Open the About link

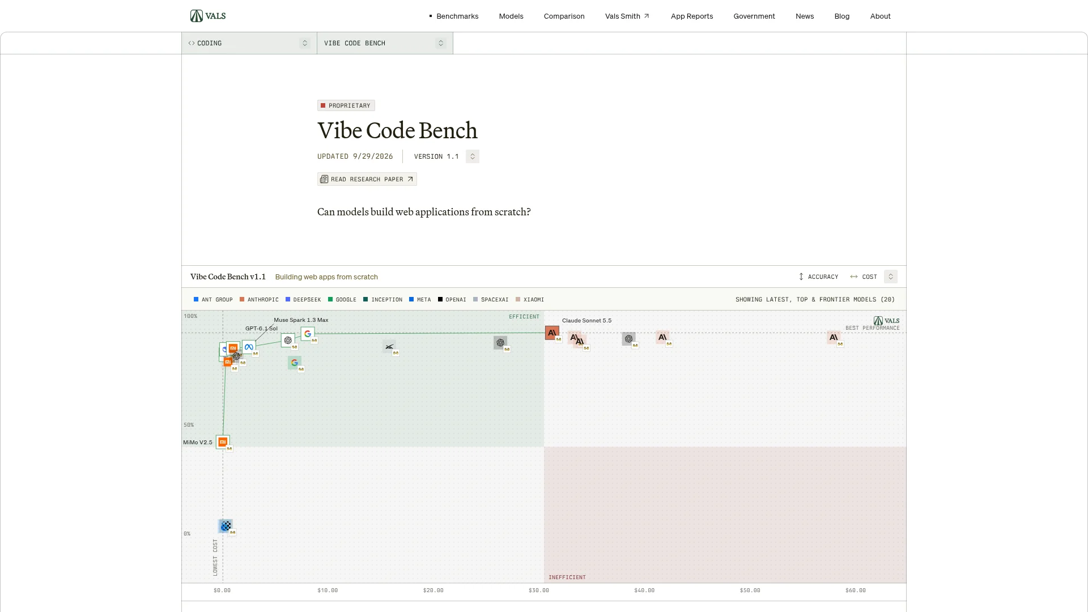pos(881,16)
